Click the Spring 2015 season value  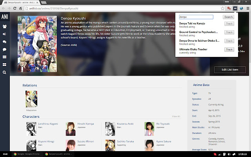(214, 122)
